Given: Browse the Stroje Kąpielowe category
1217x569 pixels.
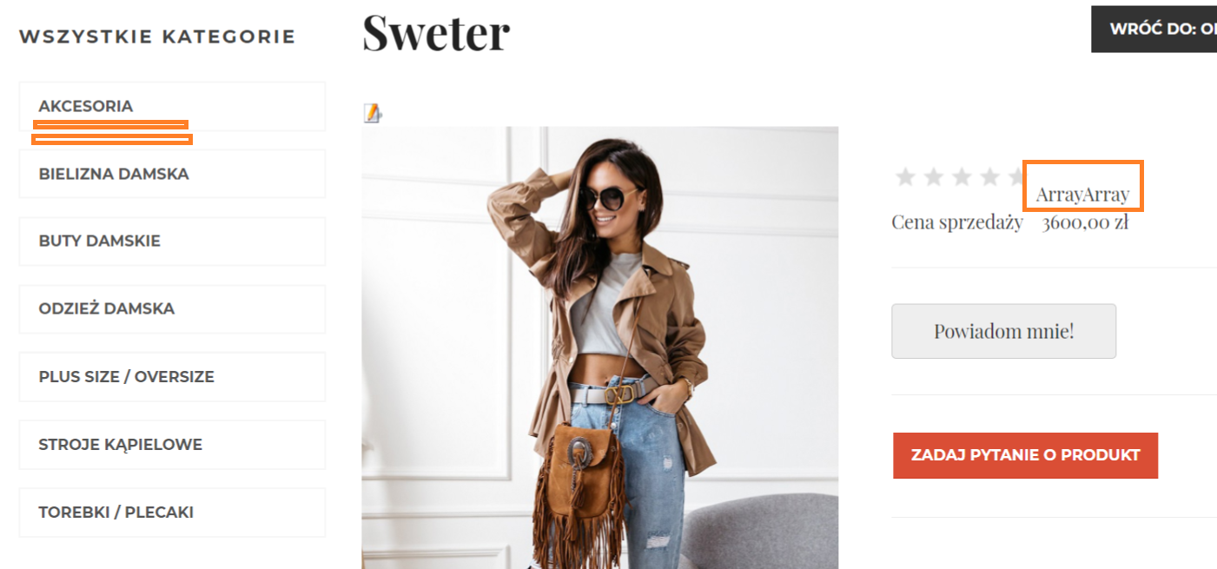Looking at the screenshot, I should point(172,444).
